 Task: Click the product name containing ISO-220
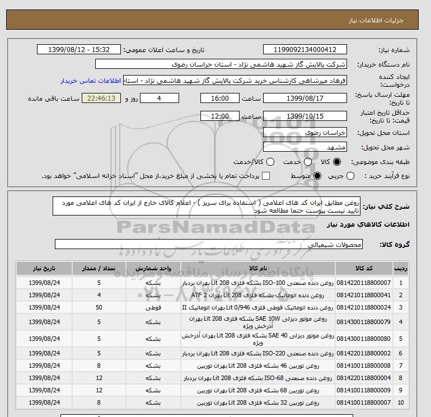258,354
